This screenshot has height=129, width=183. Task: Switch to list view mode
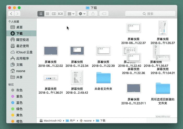tap(47, 14)
